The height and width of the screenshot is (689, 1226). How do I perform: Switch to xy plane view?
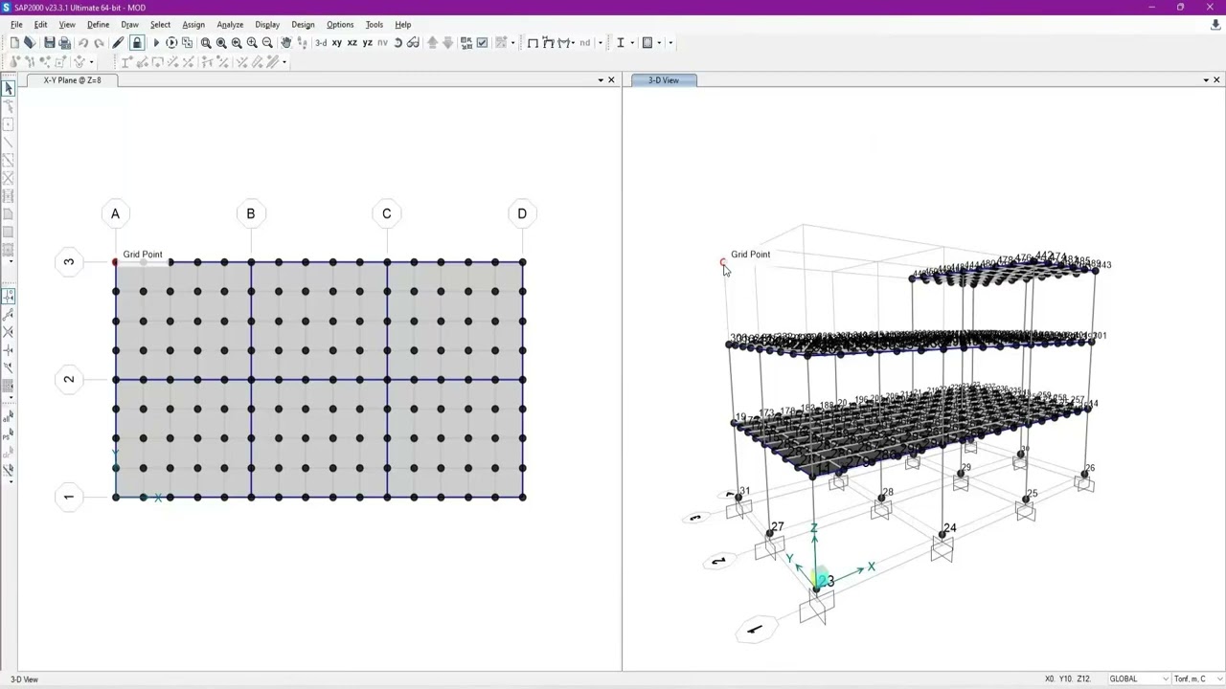pyautogui.click(x=336, y=42)
